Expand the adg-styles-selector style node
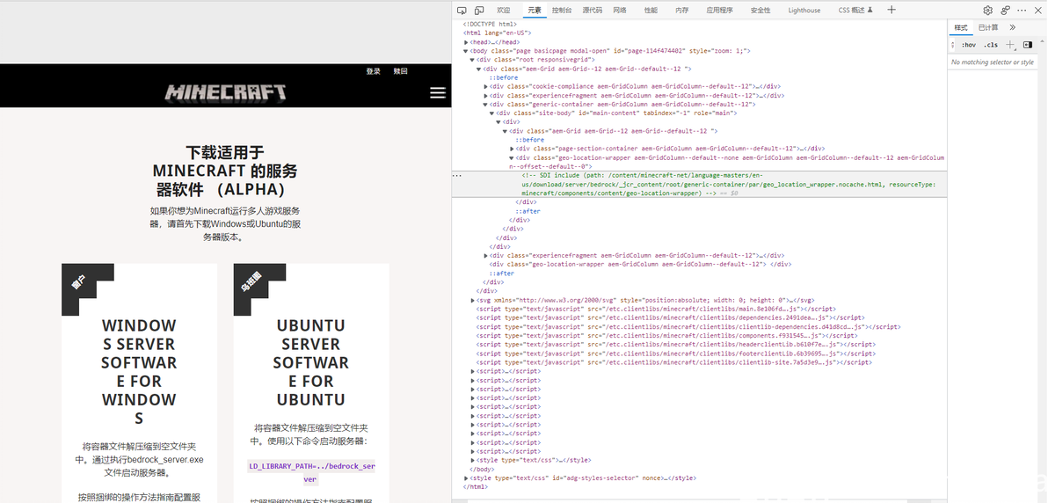1048x503 pixels. pos(467,478)
